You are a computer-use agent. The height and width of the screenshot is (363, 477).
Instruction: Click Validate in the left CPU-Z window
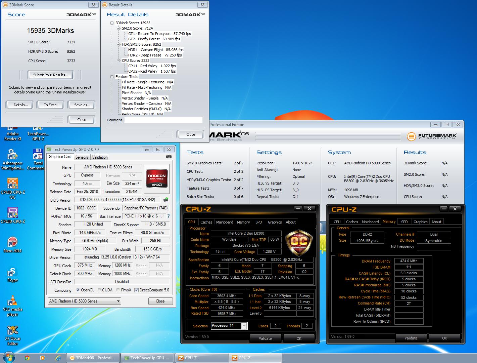[265, 338]
